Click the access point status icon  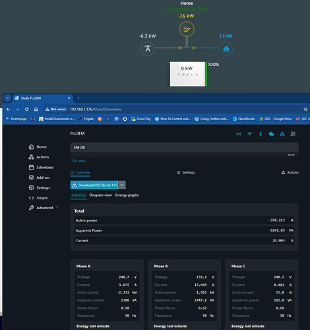(x=239, y=134)
